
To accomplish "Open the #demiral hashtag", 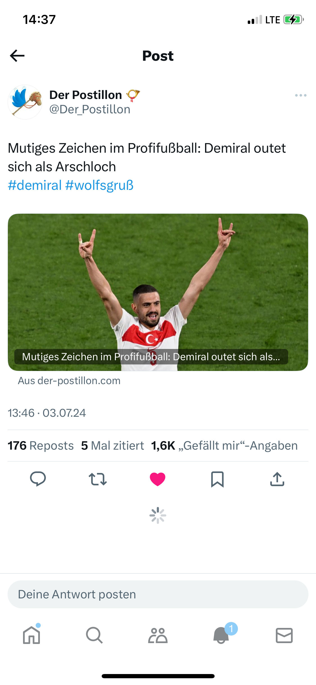I will click(x=35, y=185).
